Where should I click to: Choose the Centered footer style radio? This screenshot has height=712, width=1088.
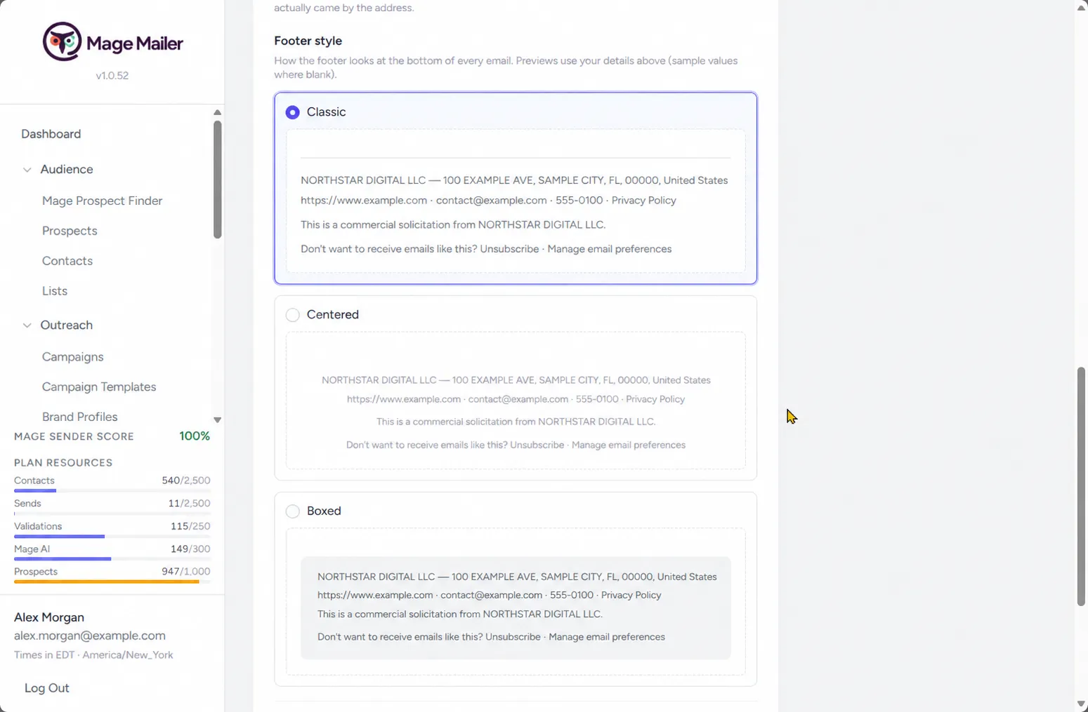pyautogui.click(x=293, y=315)
